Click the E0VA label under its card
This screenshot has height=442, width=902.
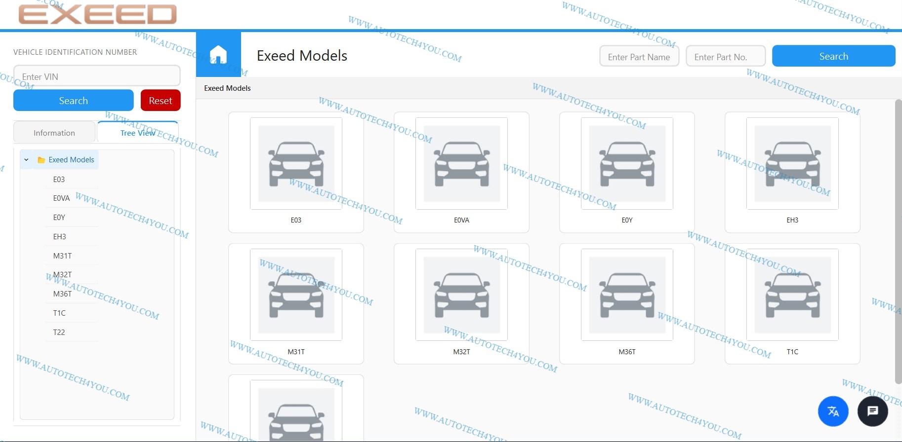tap(461, 220)
